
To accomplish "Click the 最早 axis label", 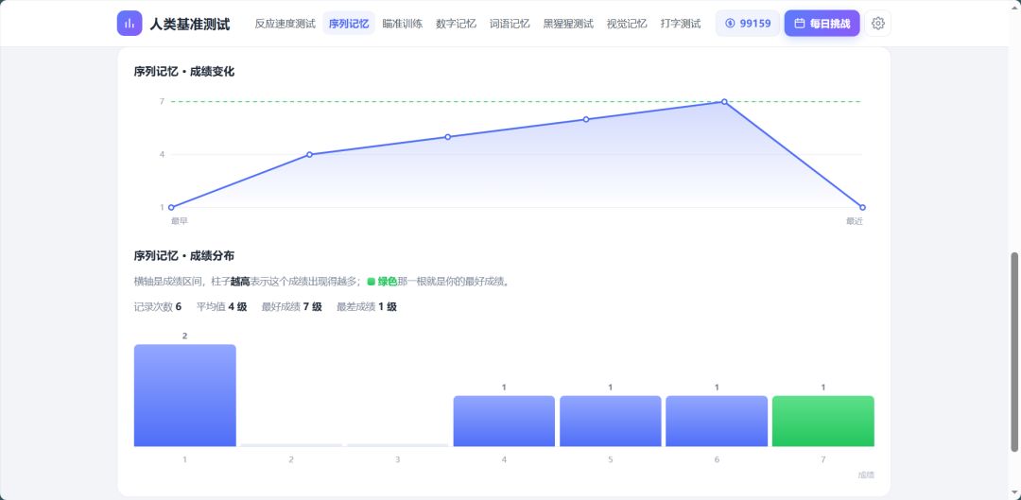I will click(x=180, y=221).
